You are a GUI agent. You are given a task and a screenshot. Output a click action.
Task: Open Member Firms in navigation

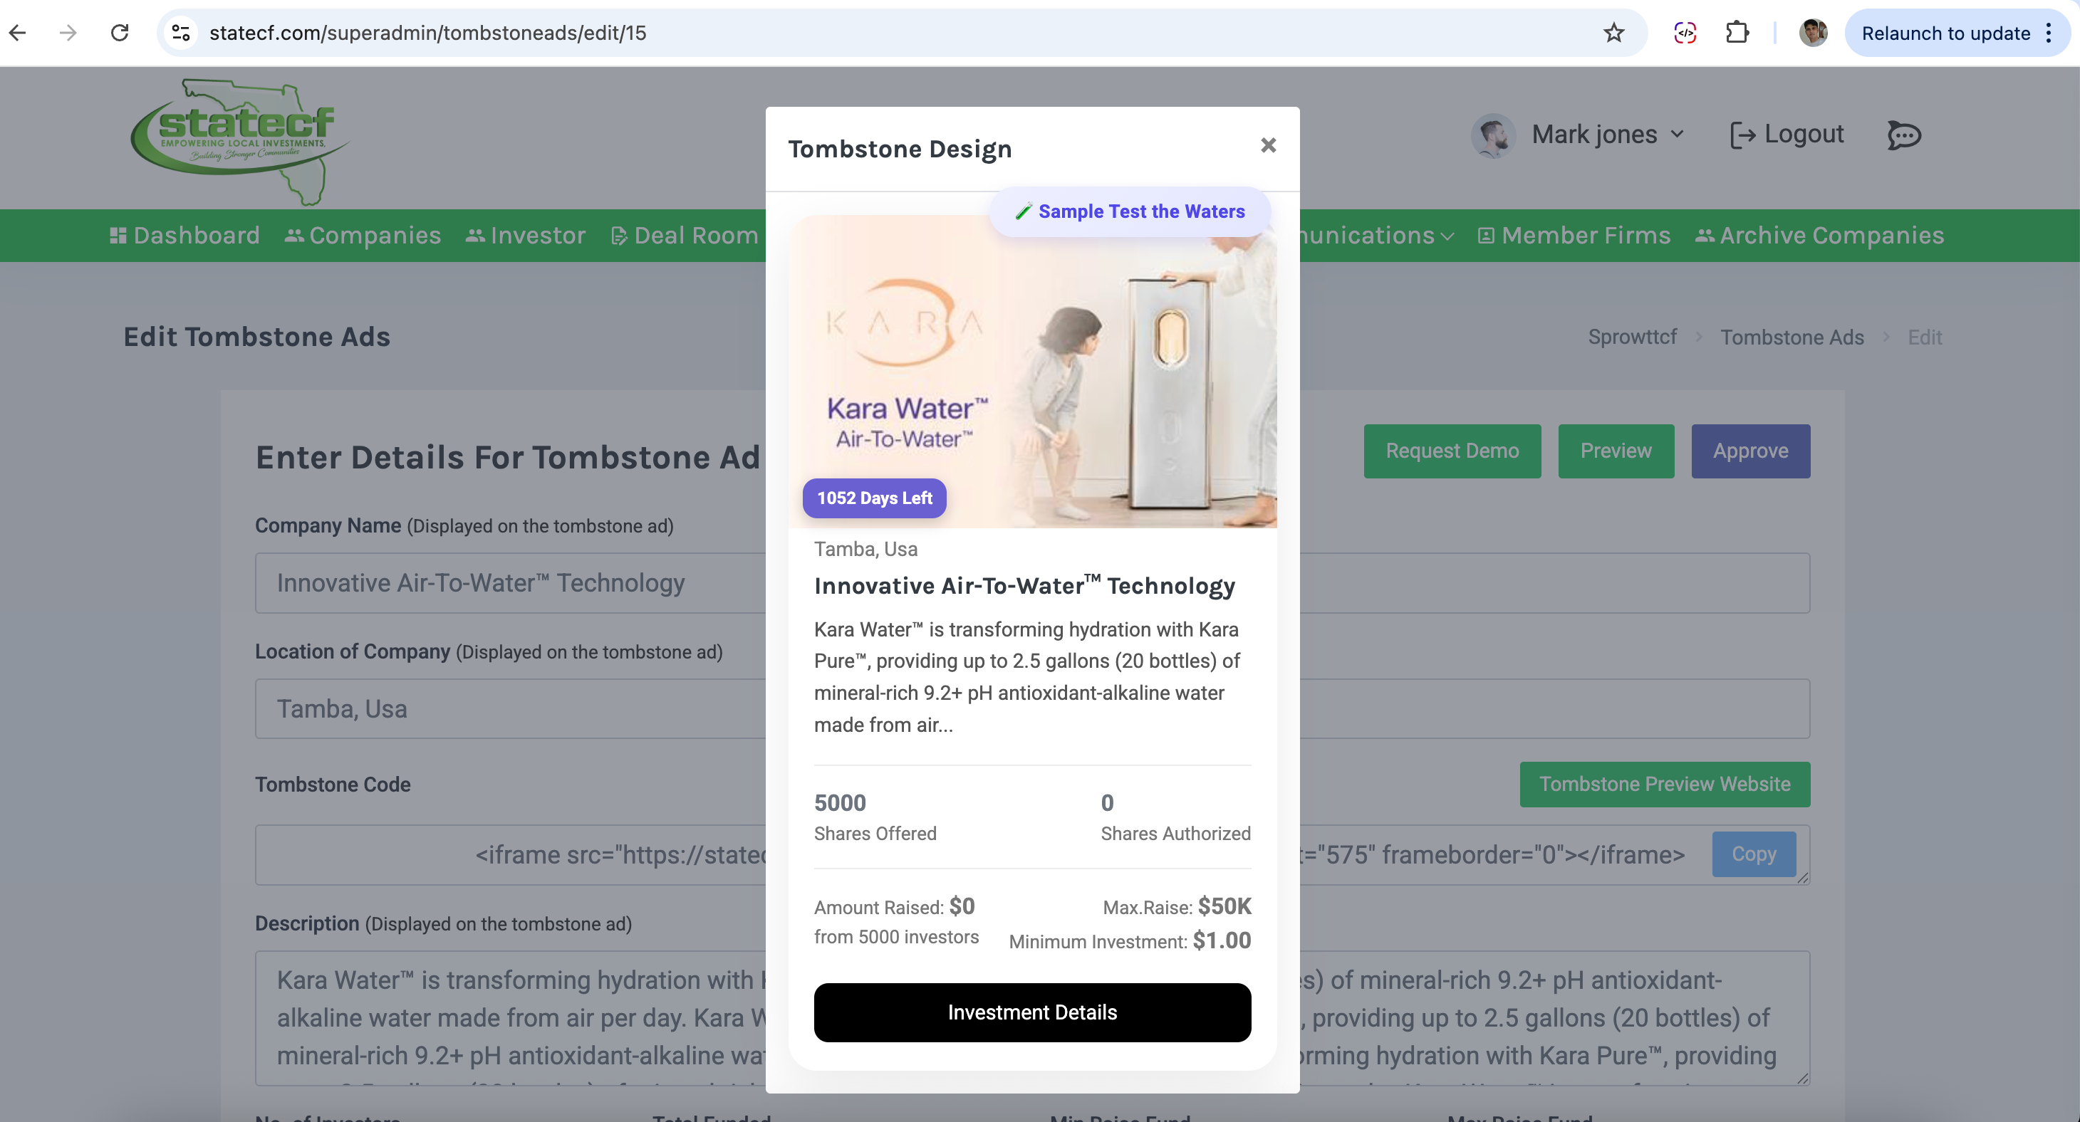[x=1574, y=236]
